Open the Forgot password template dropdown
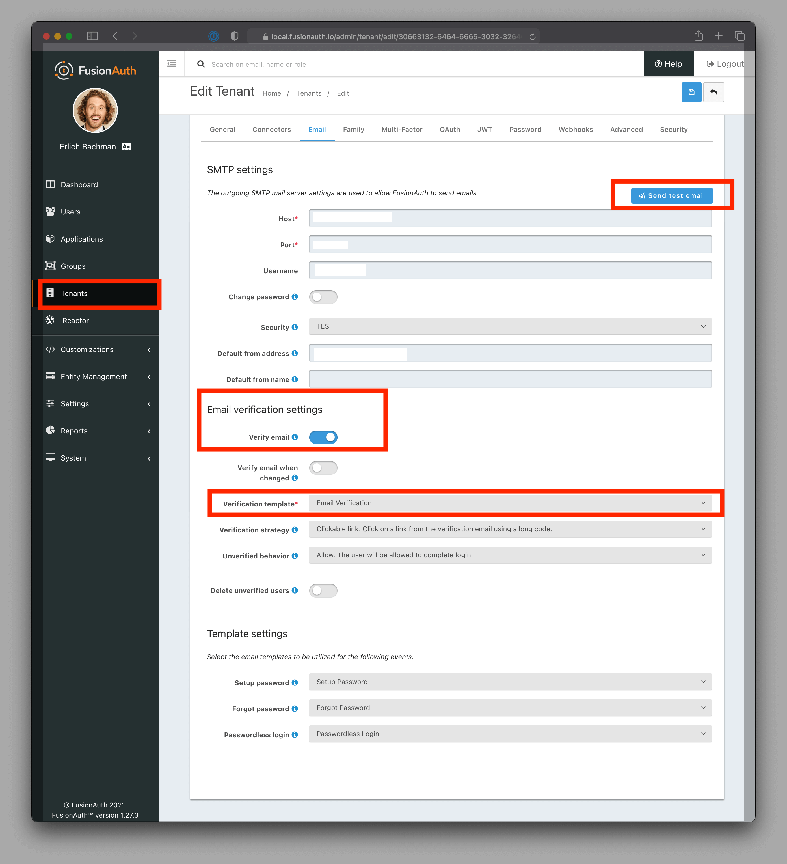 tap(511, 708)
